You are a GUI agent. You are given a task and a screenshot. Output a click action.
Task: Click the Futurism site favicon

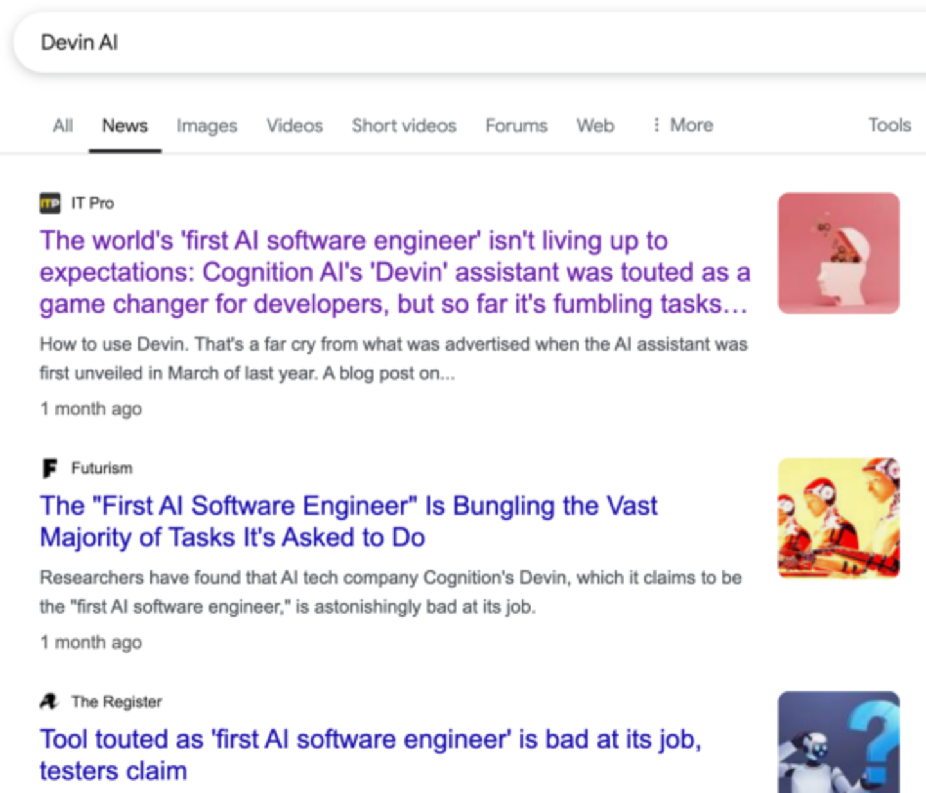coord(50,468)
